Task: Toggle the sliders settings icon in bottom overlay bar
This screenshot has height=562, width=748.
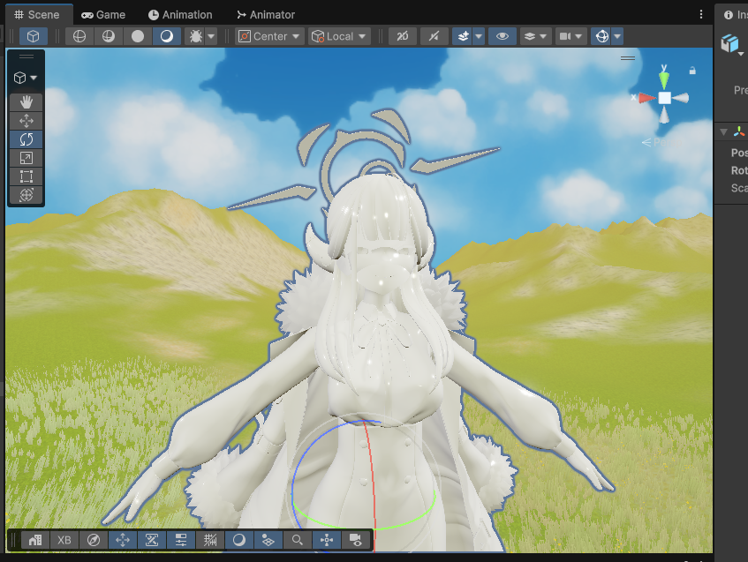Action: click(181, 540)
